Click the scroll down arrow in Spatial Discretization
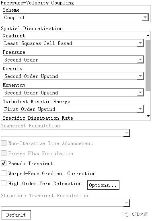 click(x=148, y=116)
